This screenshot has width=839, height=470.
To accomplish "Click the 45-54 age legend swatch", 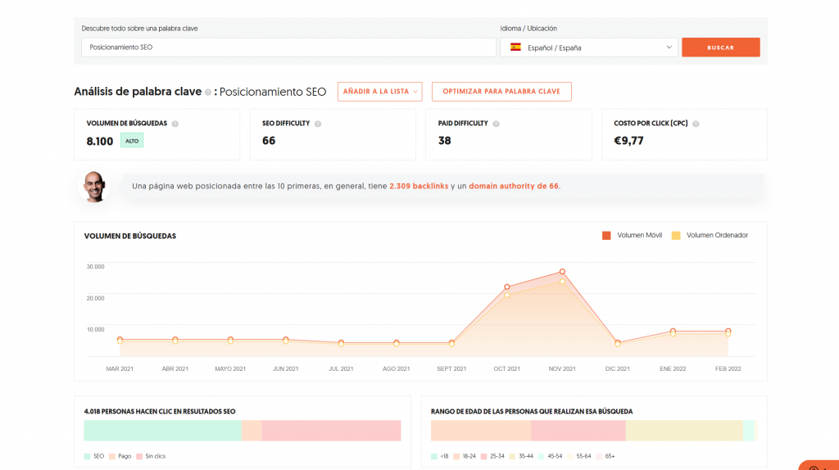I will click(541, 457).
